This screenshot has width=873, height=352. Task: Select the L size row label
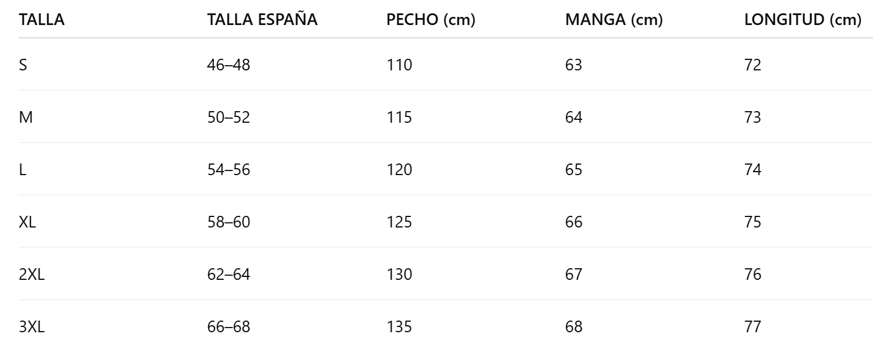click(x=22, y=169)
